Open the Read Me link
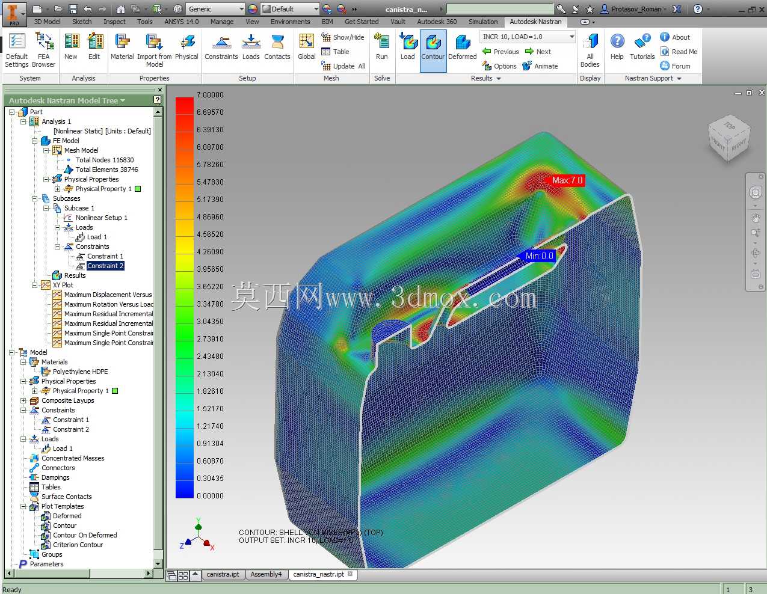This screenshot has width=767, height=594. pos(679,52)
